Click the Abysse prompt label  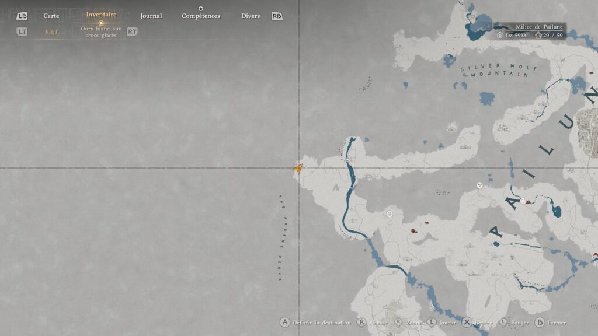pyautogui.click(x=378, y=323)
